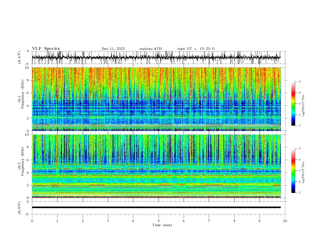Click time axis tick label "4"
Viewport: 321px width, 248px height.
point(133,221)
